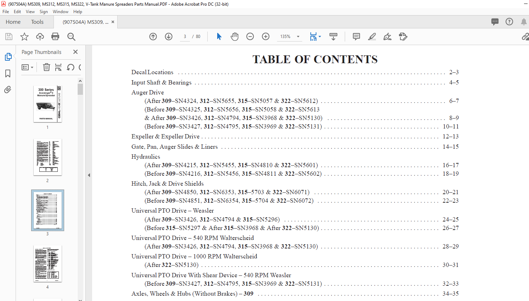Open insert pages thumbnail icon
Image resolution: width=529 pixels, height=301 pixels.
tap(58, 67)
